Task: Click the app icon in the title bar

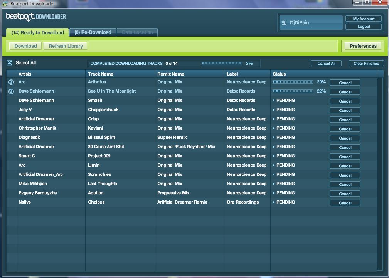Action: point(5,4)
